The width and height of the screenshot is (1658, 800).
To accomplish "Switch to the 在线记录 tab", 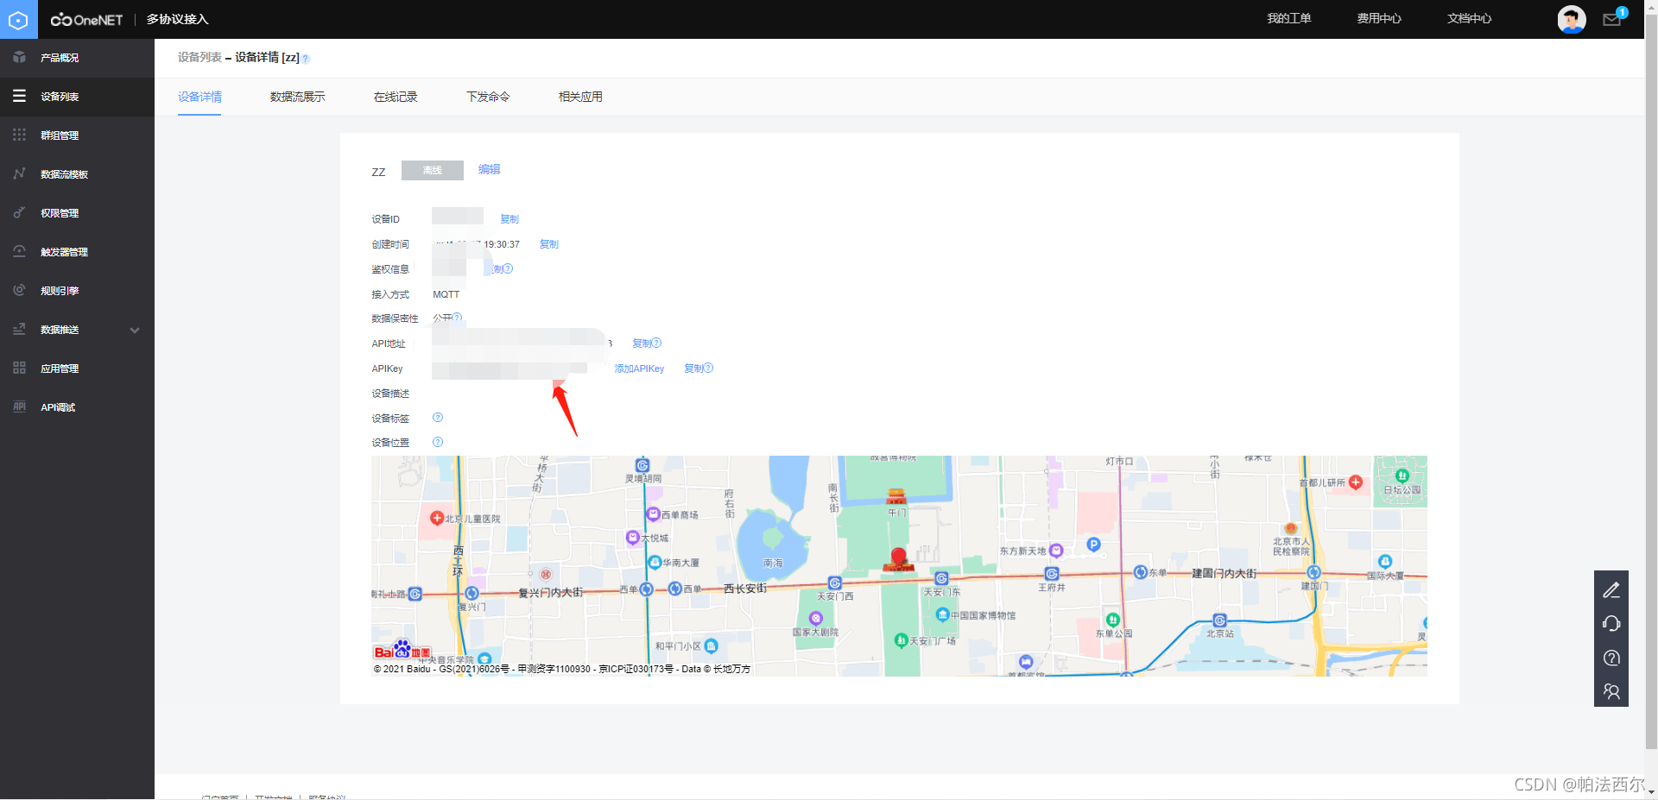I will (x=396, y=97).
